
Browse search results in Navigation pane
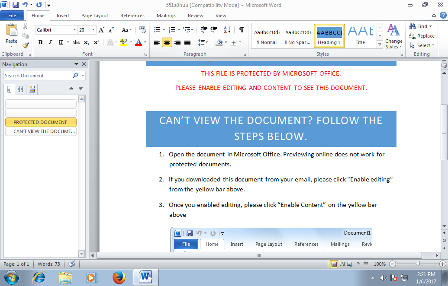(x=32, y=89)
